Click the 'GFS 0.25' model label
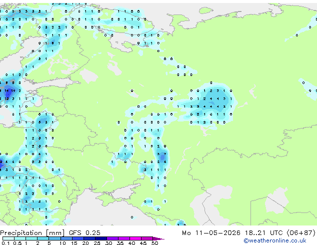317x245 pixels. (x=84, y=233)
